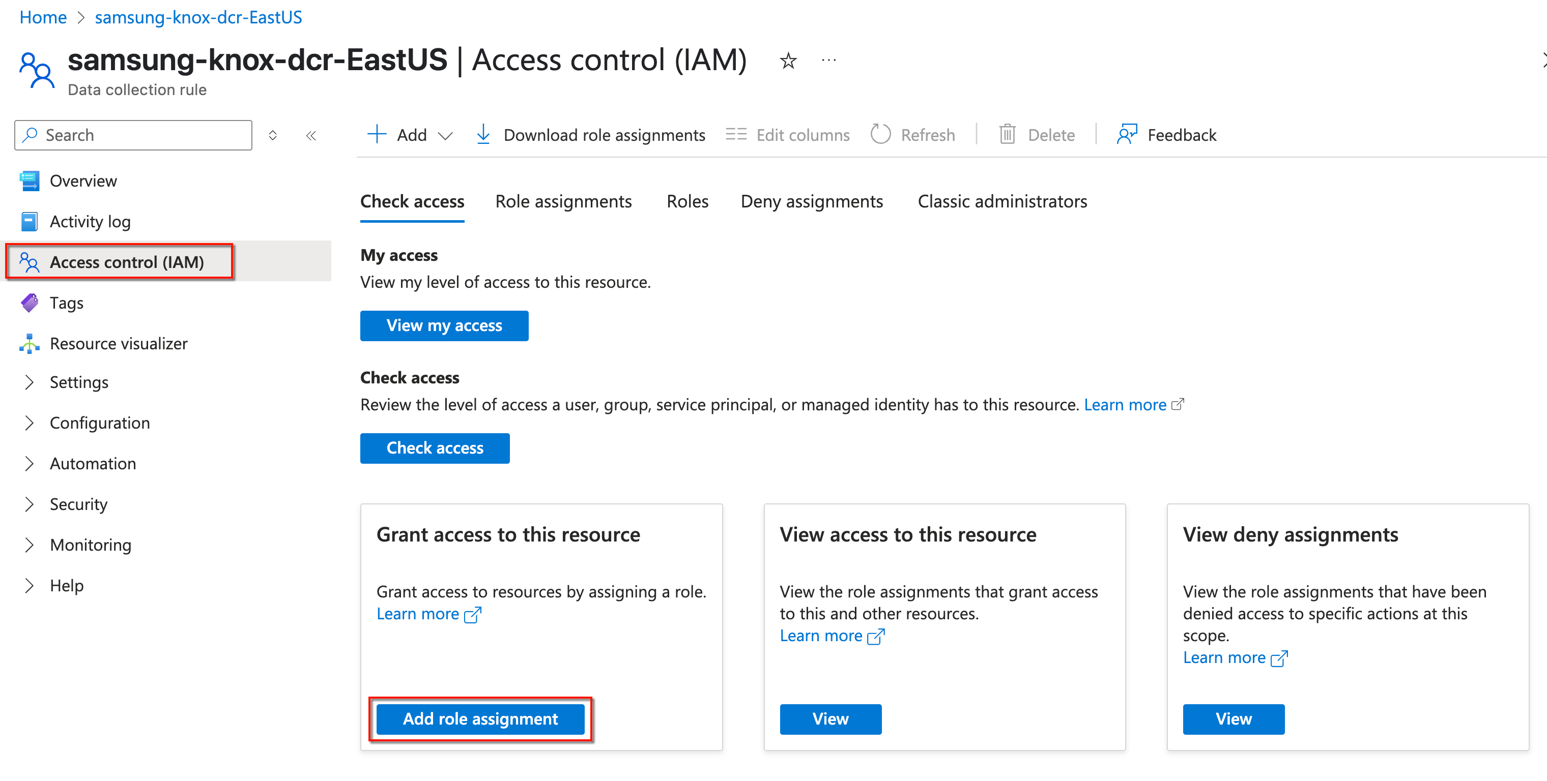Open Overview from the sidebar
1547x781 pixels.
point(83,181)
